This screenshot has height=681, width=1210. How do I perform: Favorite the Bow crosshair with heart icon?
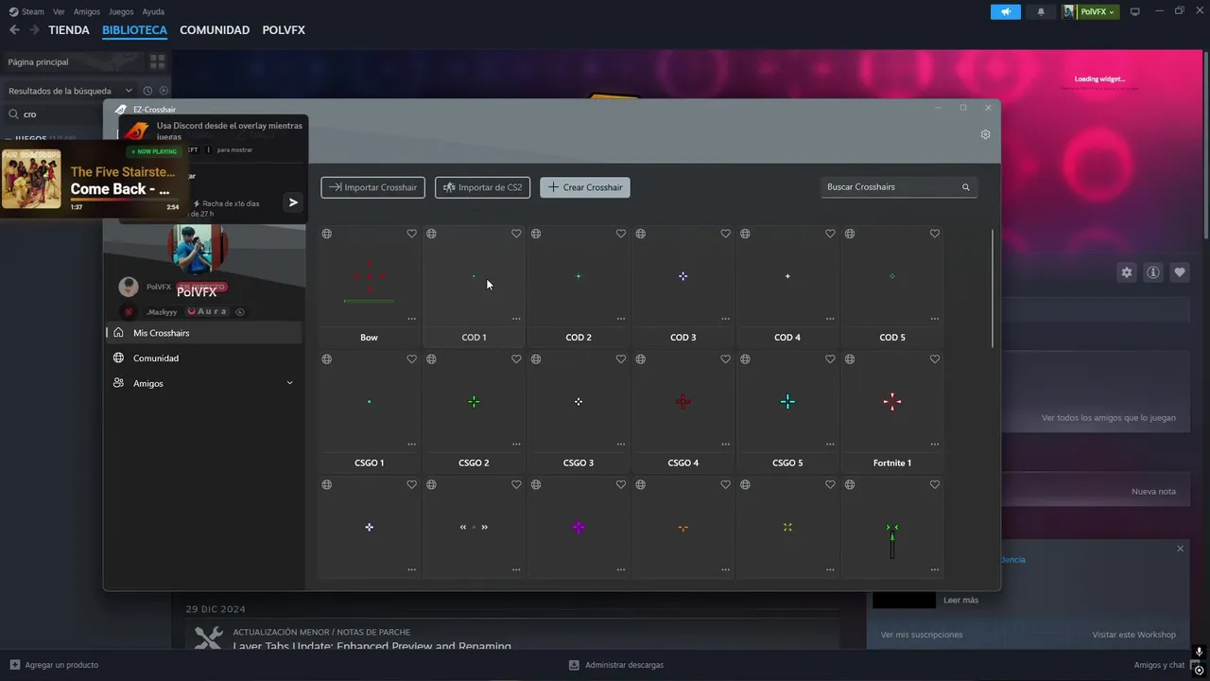(411, 234)
